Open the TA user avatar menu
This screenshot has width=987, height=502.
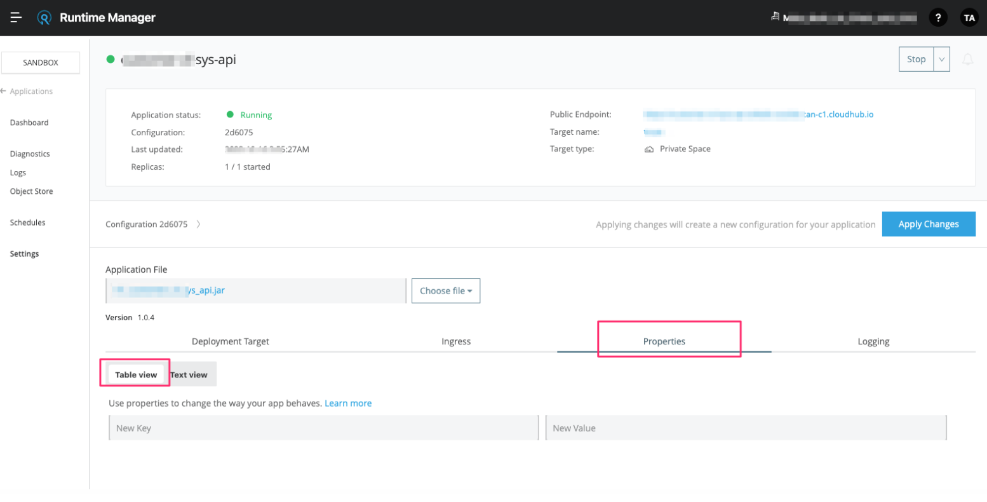point(969,17)
